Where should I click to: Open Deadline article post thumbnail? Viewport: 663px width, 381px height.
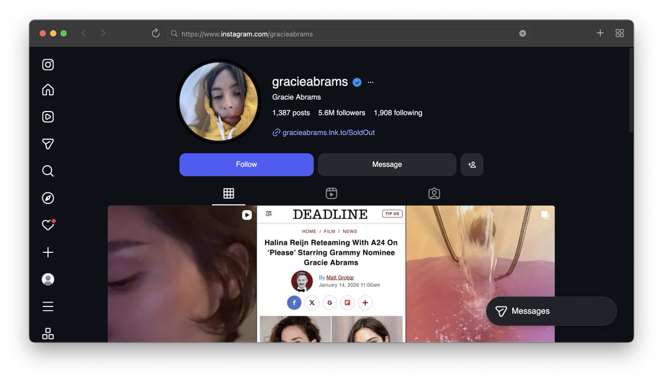(331, 274)
